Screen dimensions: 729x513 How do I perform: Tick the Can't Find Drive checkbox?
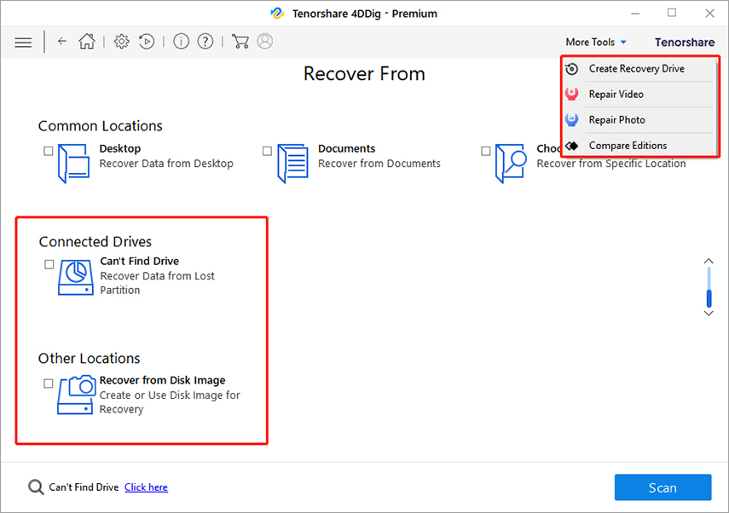49,264
